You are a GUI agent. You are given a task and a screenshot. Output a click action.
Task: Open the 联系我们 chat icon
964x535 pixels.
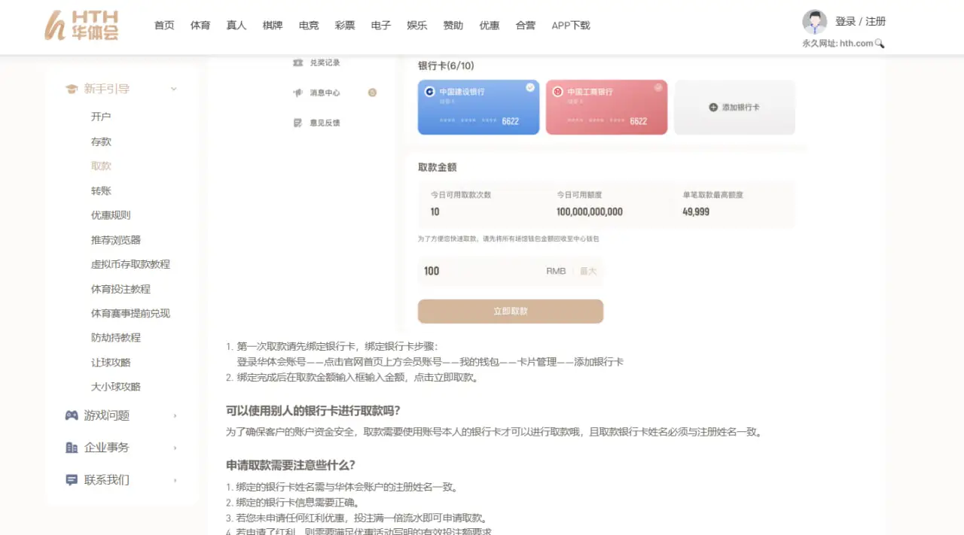[70, 479]
